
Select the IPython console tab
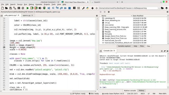click(130, 91)
